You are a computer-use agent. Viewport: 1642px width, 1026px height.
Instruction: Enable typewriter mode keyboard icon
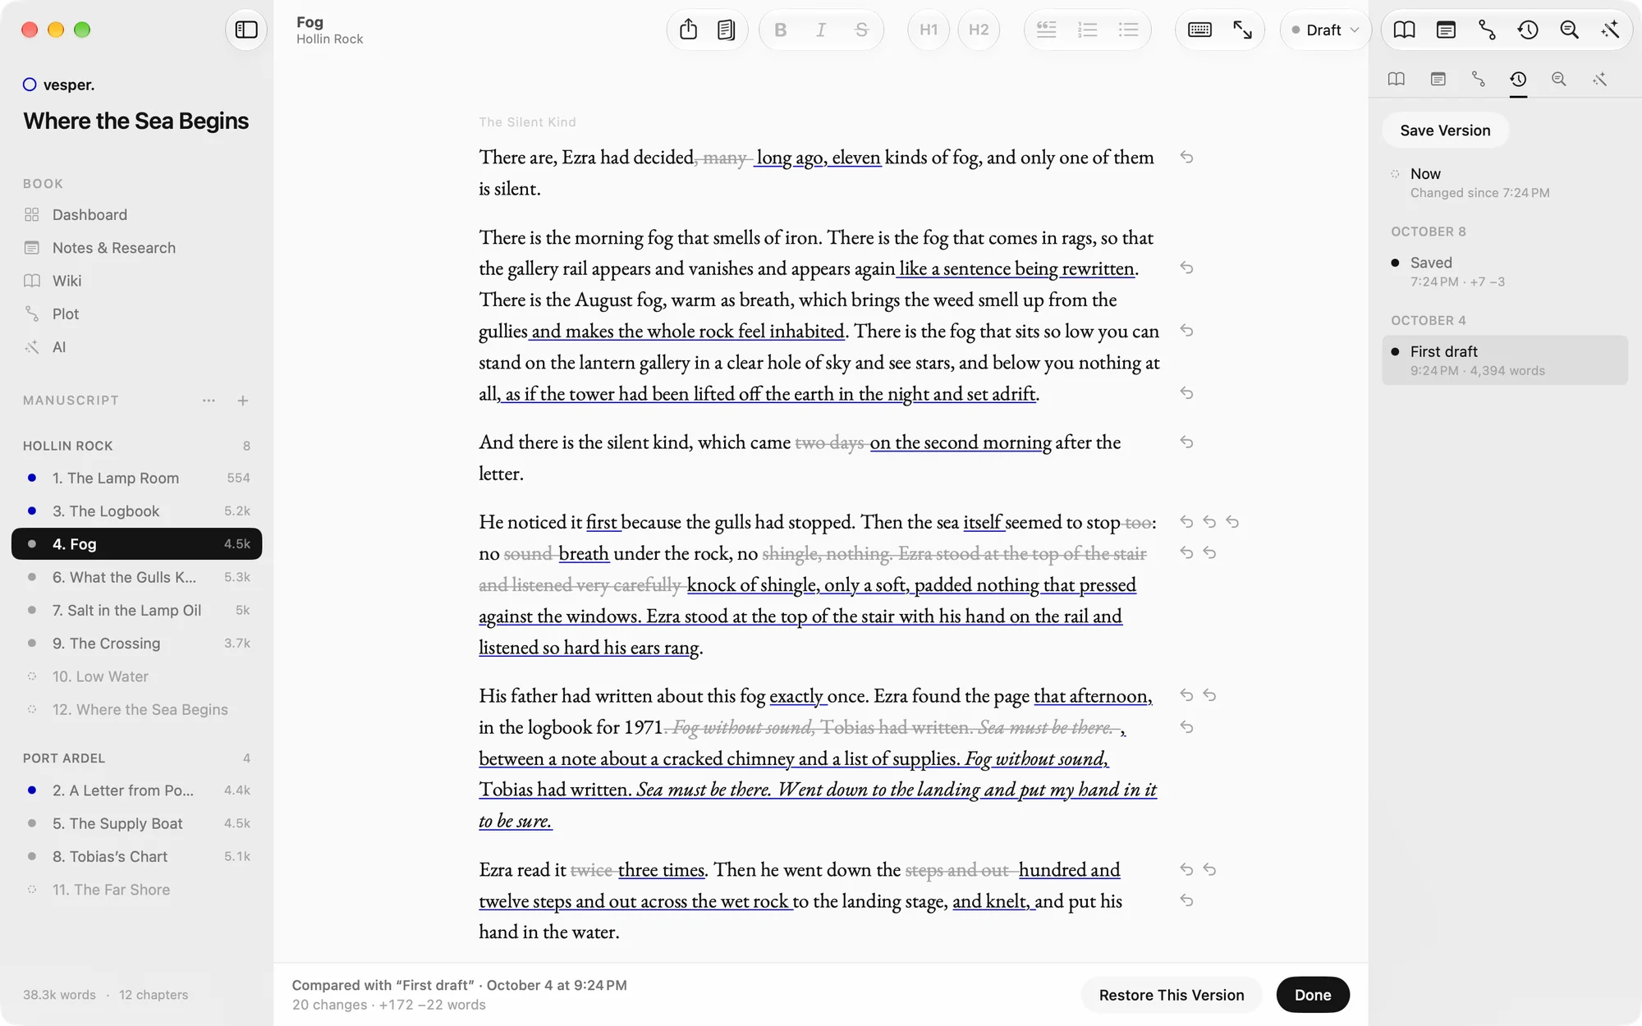1199,30
